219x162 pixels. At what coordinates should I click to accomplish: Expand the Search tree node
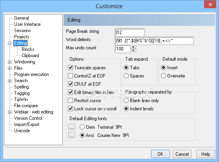(x=9, y=81)
